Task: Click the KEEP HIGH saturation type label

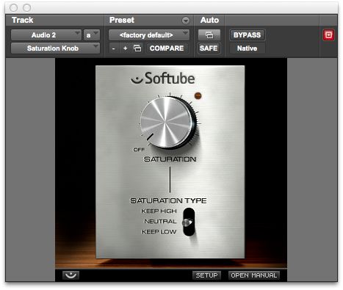Action: coord(159,211)
